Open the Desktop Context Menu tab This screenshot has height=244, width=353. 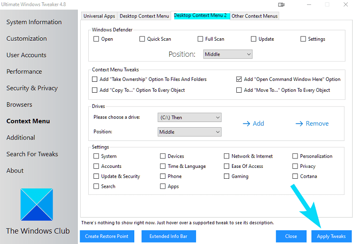[144, 16]
